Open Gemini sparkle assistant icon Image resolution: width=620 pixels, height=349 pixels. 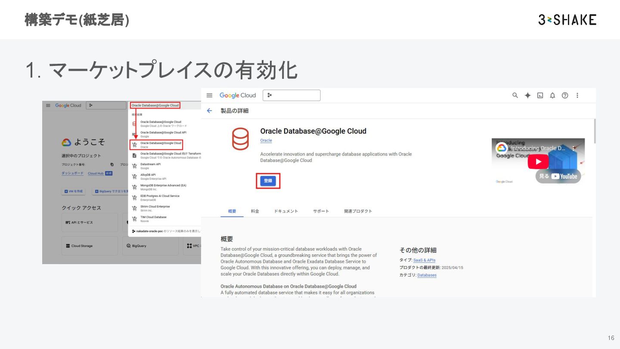pos(527,95)
